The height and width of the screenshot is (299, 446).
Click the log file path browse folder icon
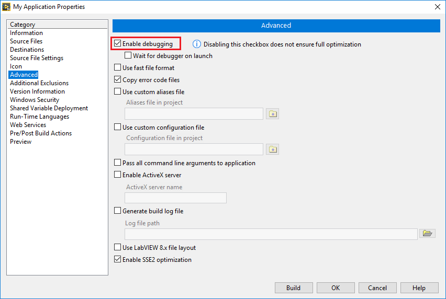point(428,234)
